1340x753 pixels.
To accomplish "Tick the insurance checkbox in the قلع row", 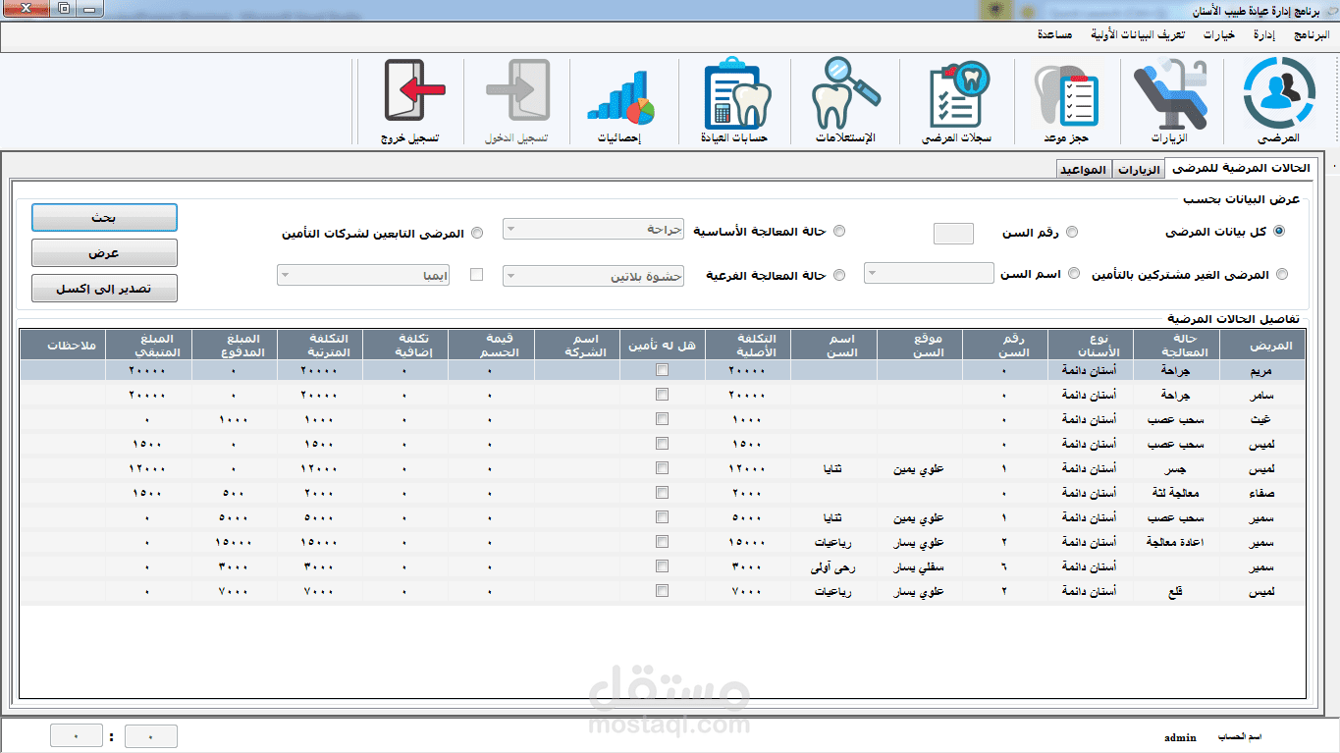I will 663,591.
